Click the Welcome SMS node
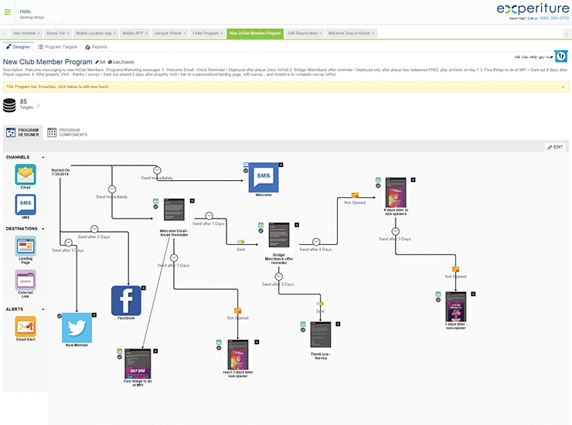 264,177
